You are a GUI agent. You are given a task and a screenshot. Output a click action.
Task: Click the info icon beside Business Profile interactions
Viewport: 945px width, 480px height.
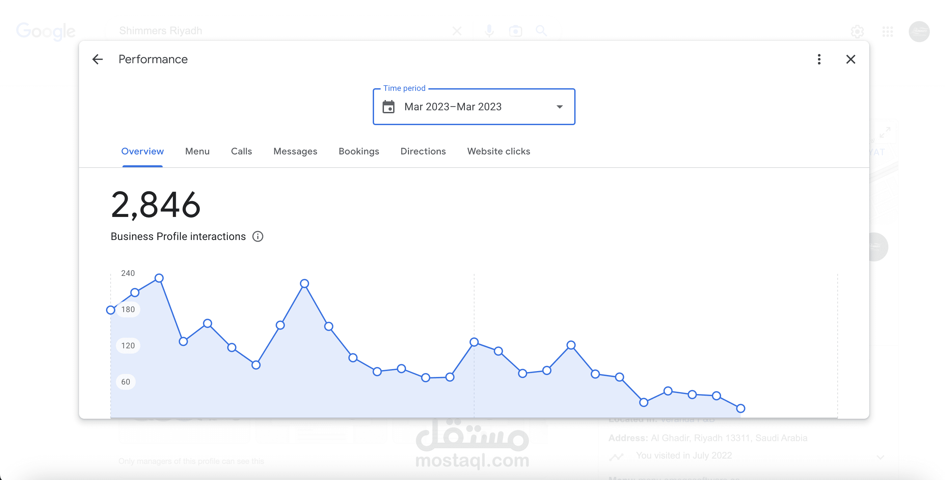tap(257, 236)
